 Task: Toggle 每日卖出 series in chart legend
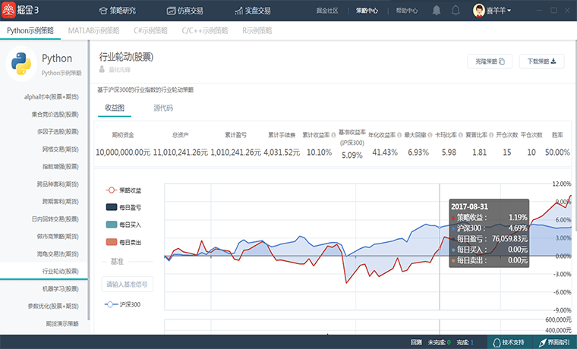click(124, 242)
